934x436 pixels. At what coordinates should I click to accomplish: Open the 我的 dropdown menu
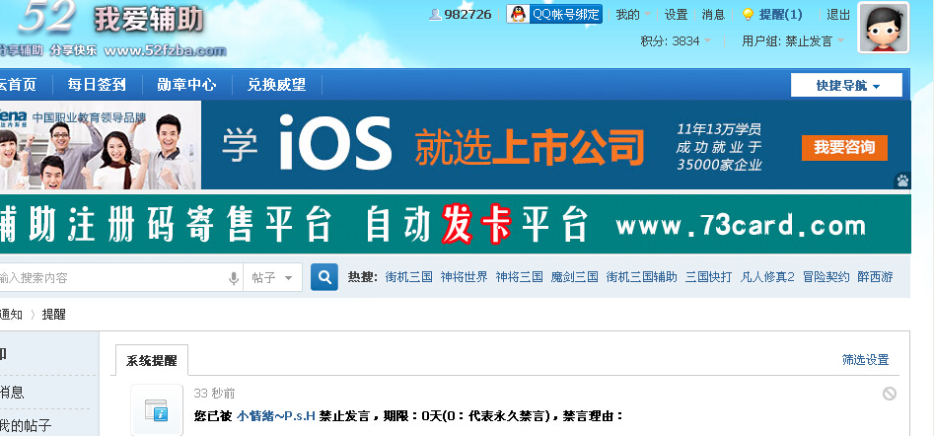pos(632,15)
